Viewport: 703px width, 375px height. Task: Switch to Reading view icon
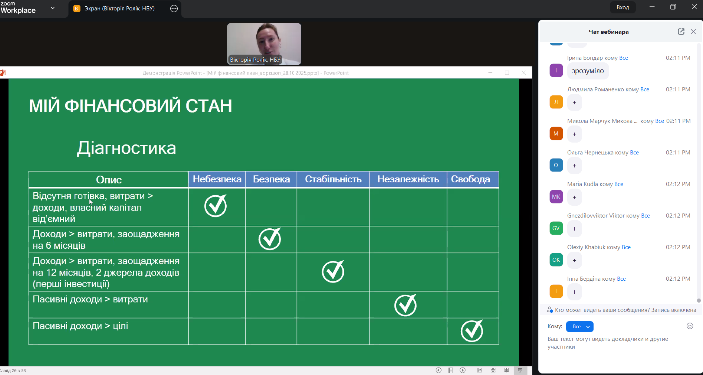[506, 370]
